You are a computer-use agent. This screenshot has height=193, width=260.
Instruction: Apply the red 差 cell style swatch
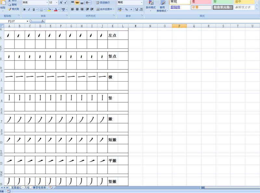201,2
